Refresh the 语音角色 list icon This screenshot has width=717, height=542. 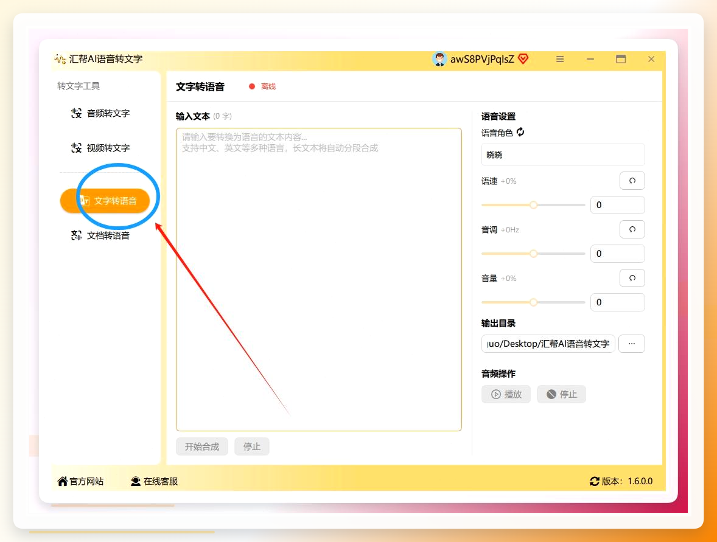point(520,132)
